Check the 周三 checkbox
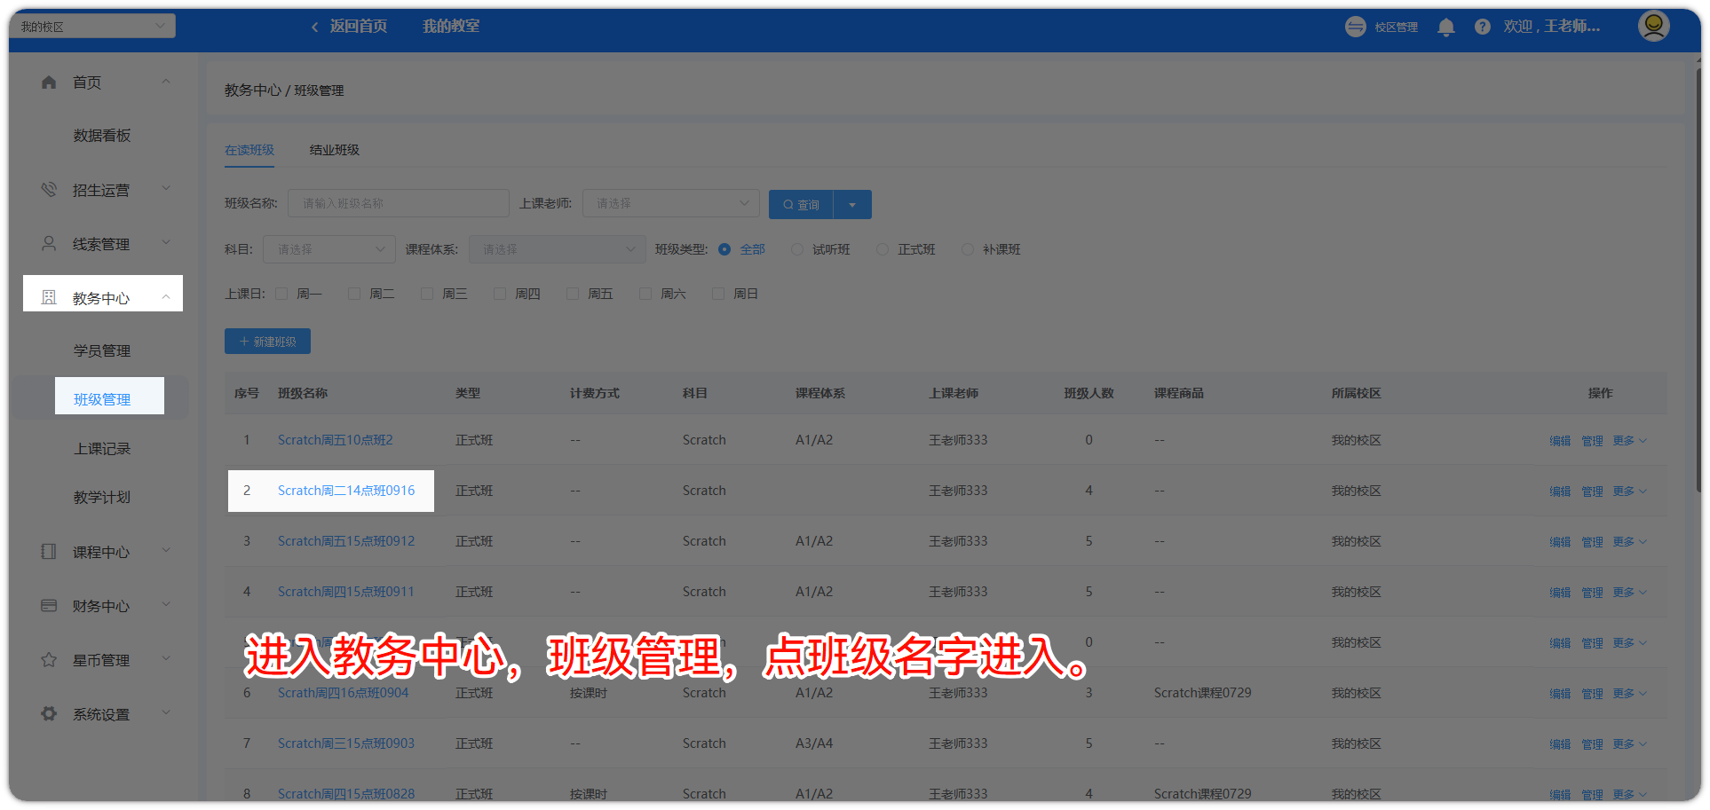 (427, 294)
